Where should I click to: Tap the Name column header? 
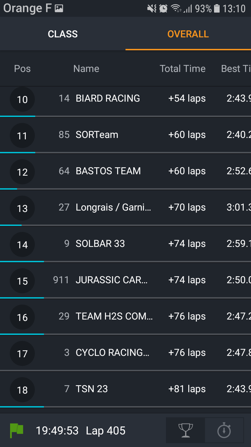click(86, 68)
